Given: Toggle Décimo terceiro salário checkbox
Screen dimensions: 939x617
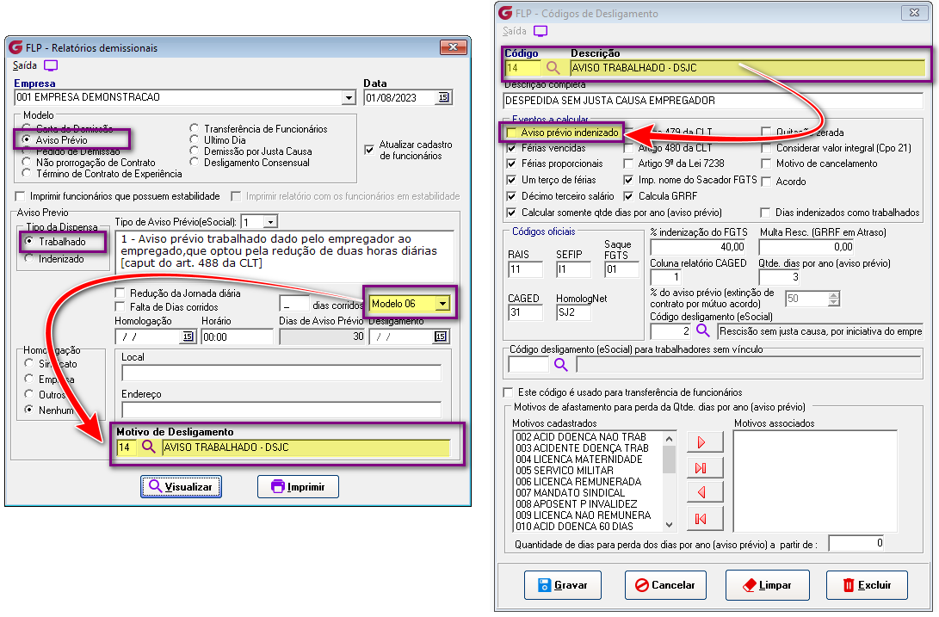Looking at the screenshot, I should 511,196.
